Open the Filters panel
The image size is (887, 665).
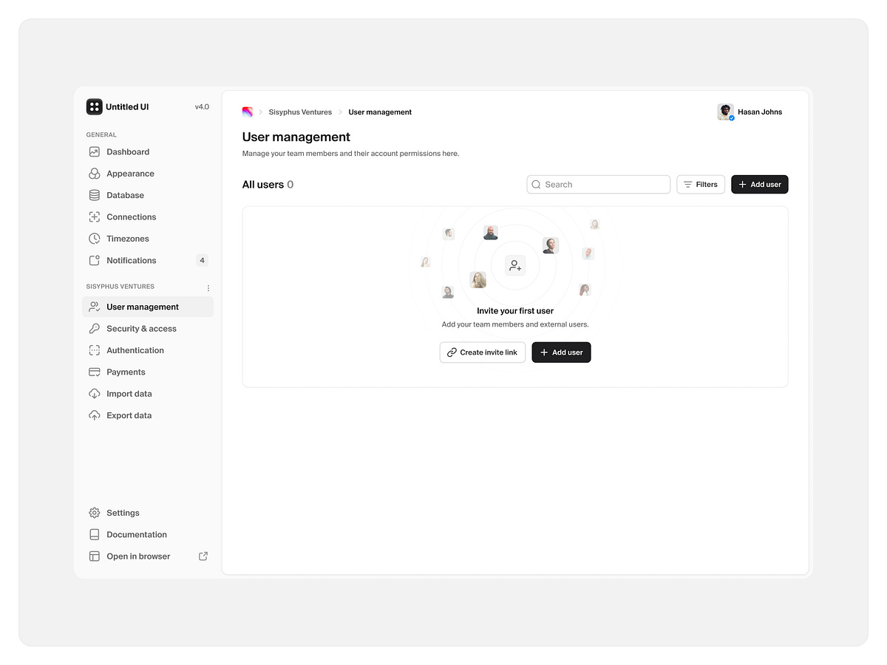700,184
